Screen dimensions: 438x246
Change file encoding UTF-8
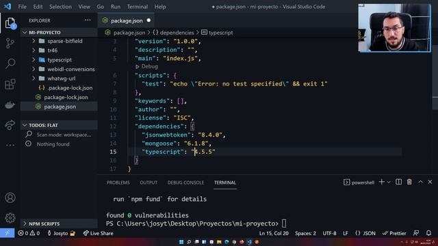329,233
